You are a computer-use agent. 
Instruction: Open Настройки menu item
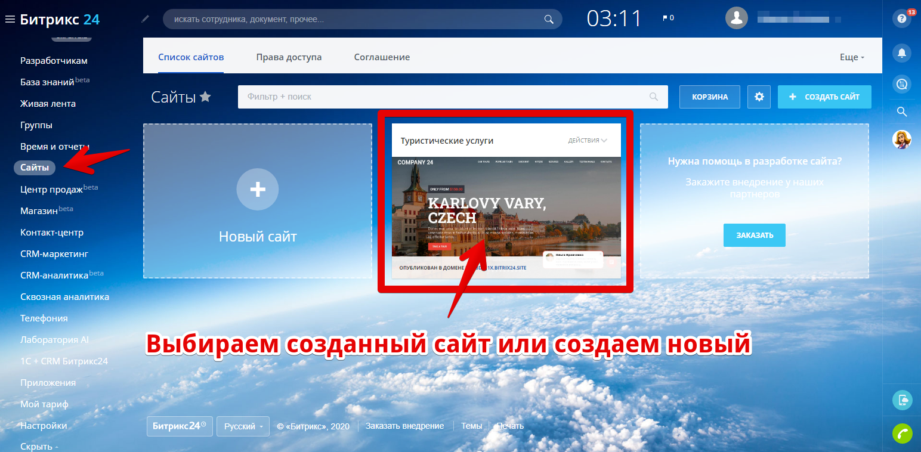44,426
